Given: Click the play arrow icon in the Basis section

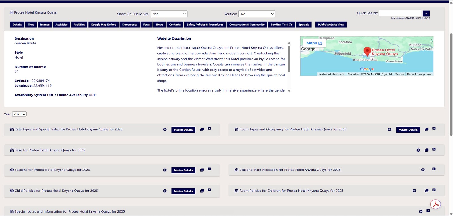Looking at the screenshot, I should (434, 149).
